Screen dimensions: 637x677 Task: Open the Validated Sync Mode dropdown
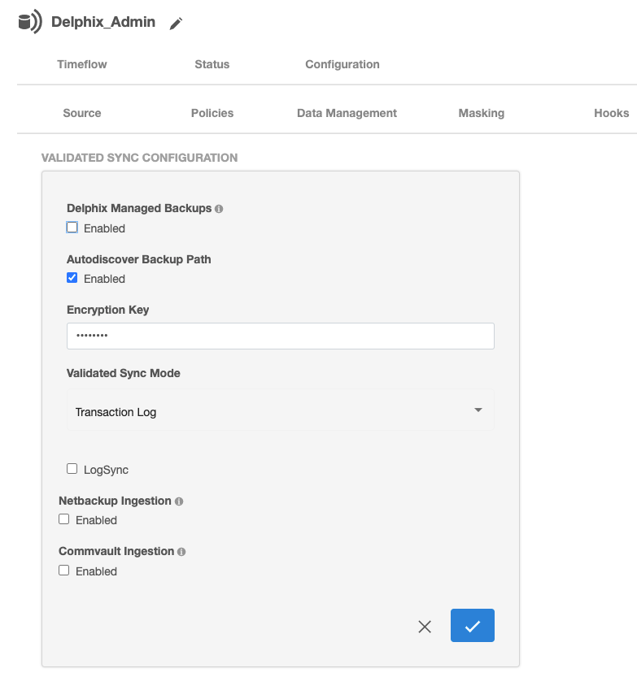pyautogui.click(x=280, y=411)
